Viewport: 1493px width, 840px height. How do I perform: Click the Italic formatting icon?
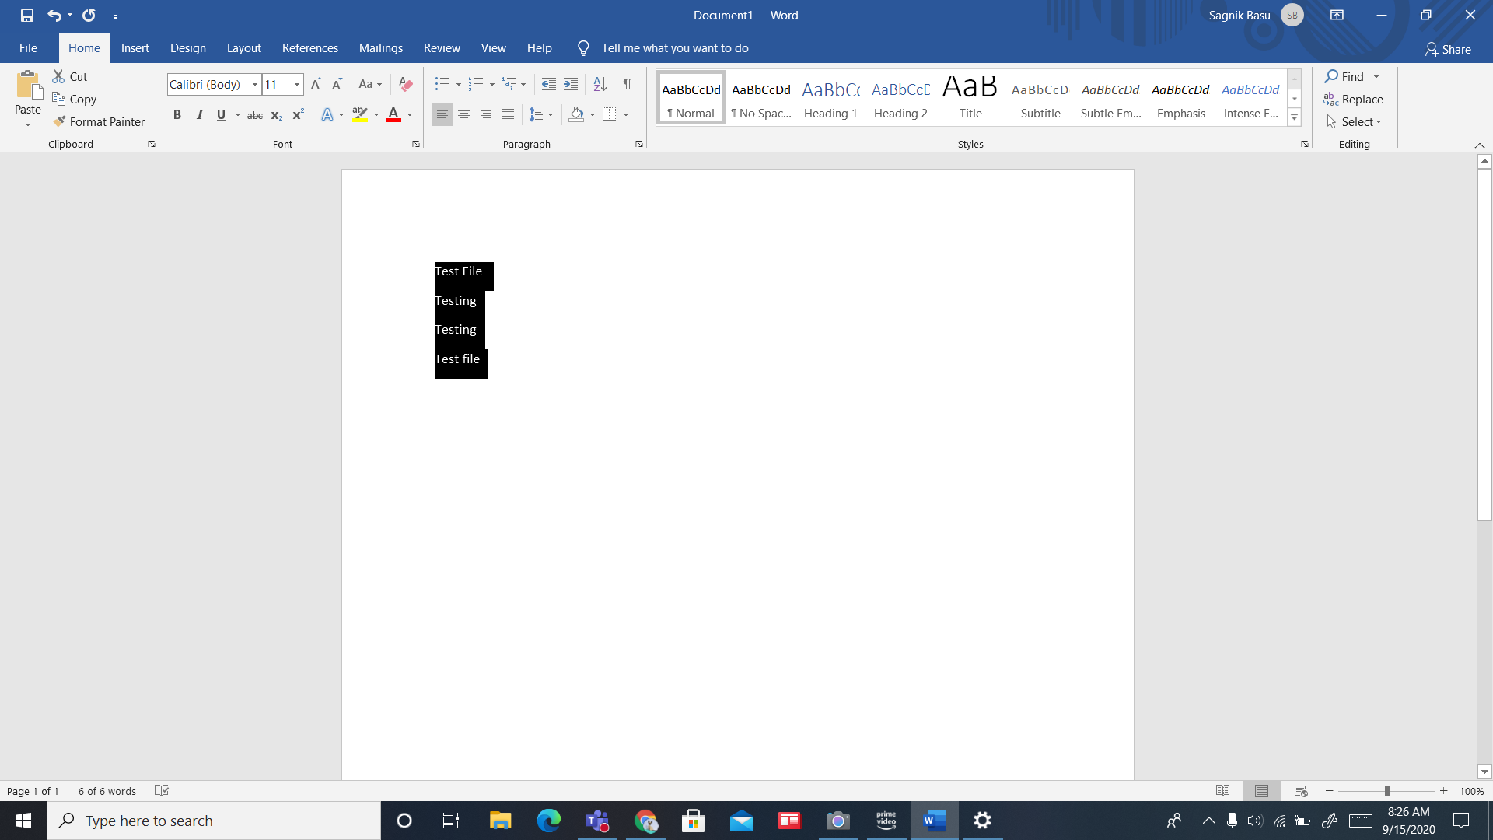(x=199, y=114)
